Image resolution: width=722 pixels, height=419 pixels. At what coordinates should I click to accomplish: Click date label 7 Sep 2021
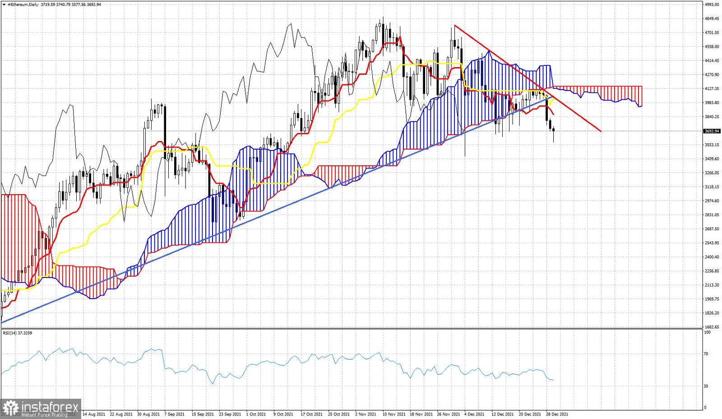175,414
